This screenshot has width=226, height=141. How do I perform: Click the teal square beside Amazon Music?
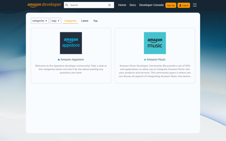[x=145, y=59]
